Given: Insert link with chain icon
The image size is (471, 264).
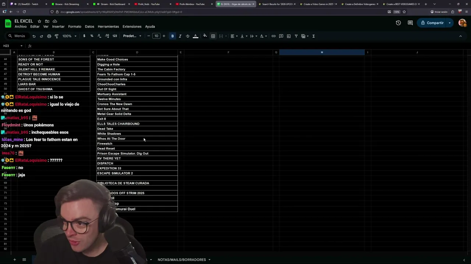Looking at the screenshot, I should [273, 36].
